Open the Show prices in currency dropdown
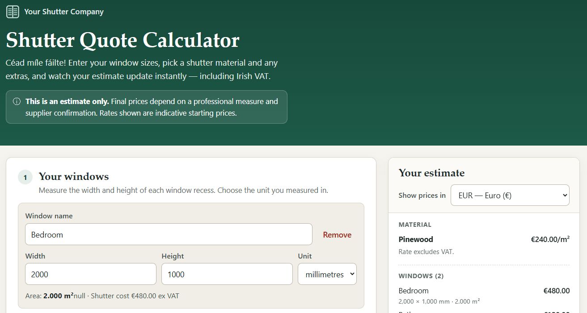587x313 pixels. pyautogui.click(x=510, y=195)
